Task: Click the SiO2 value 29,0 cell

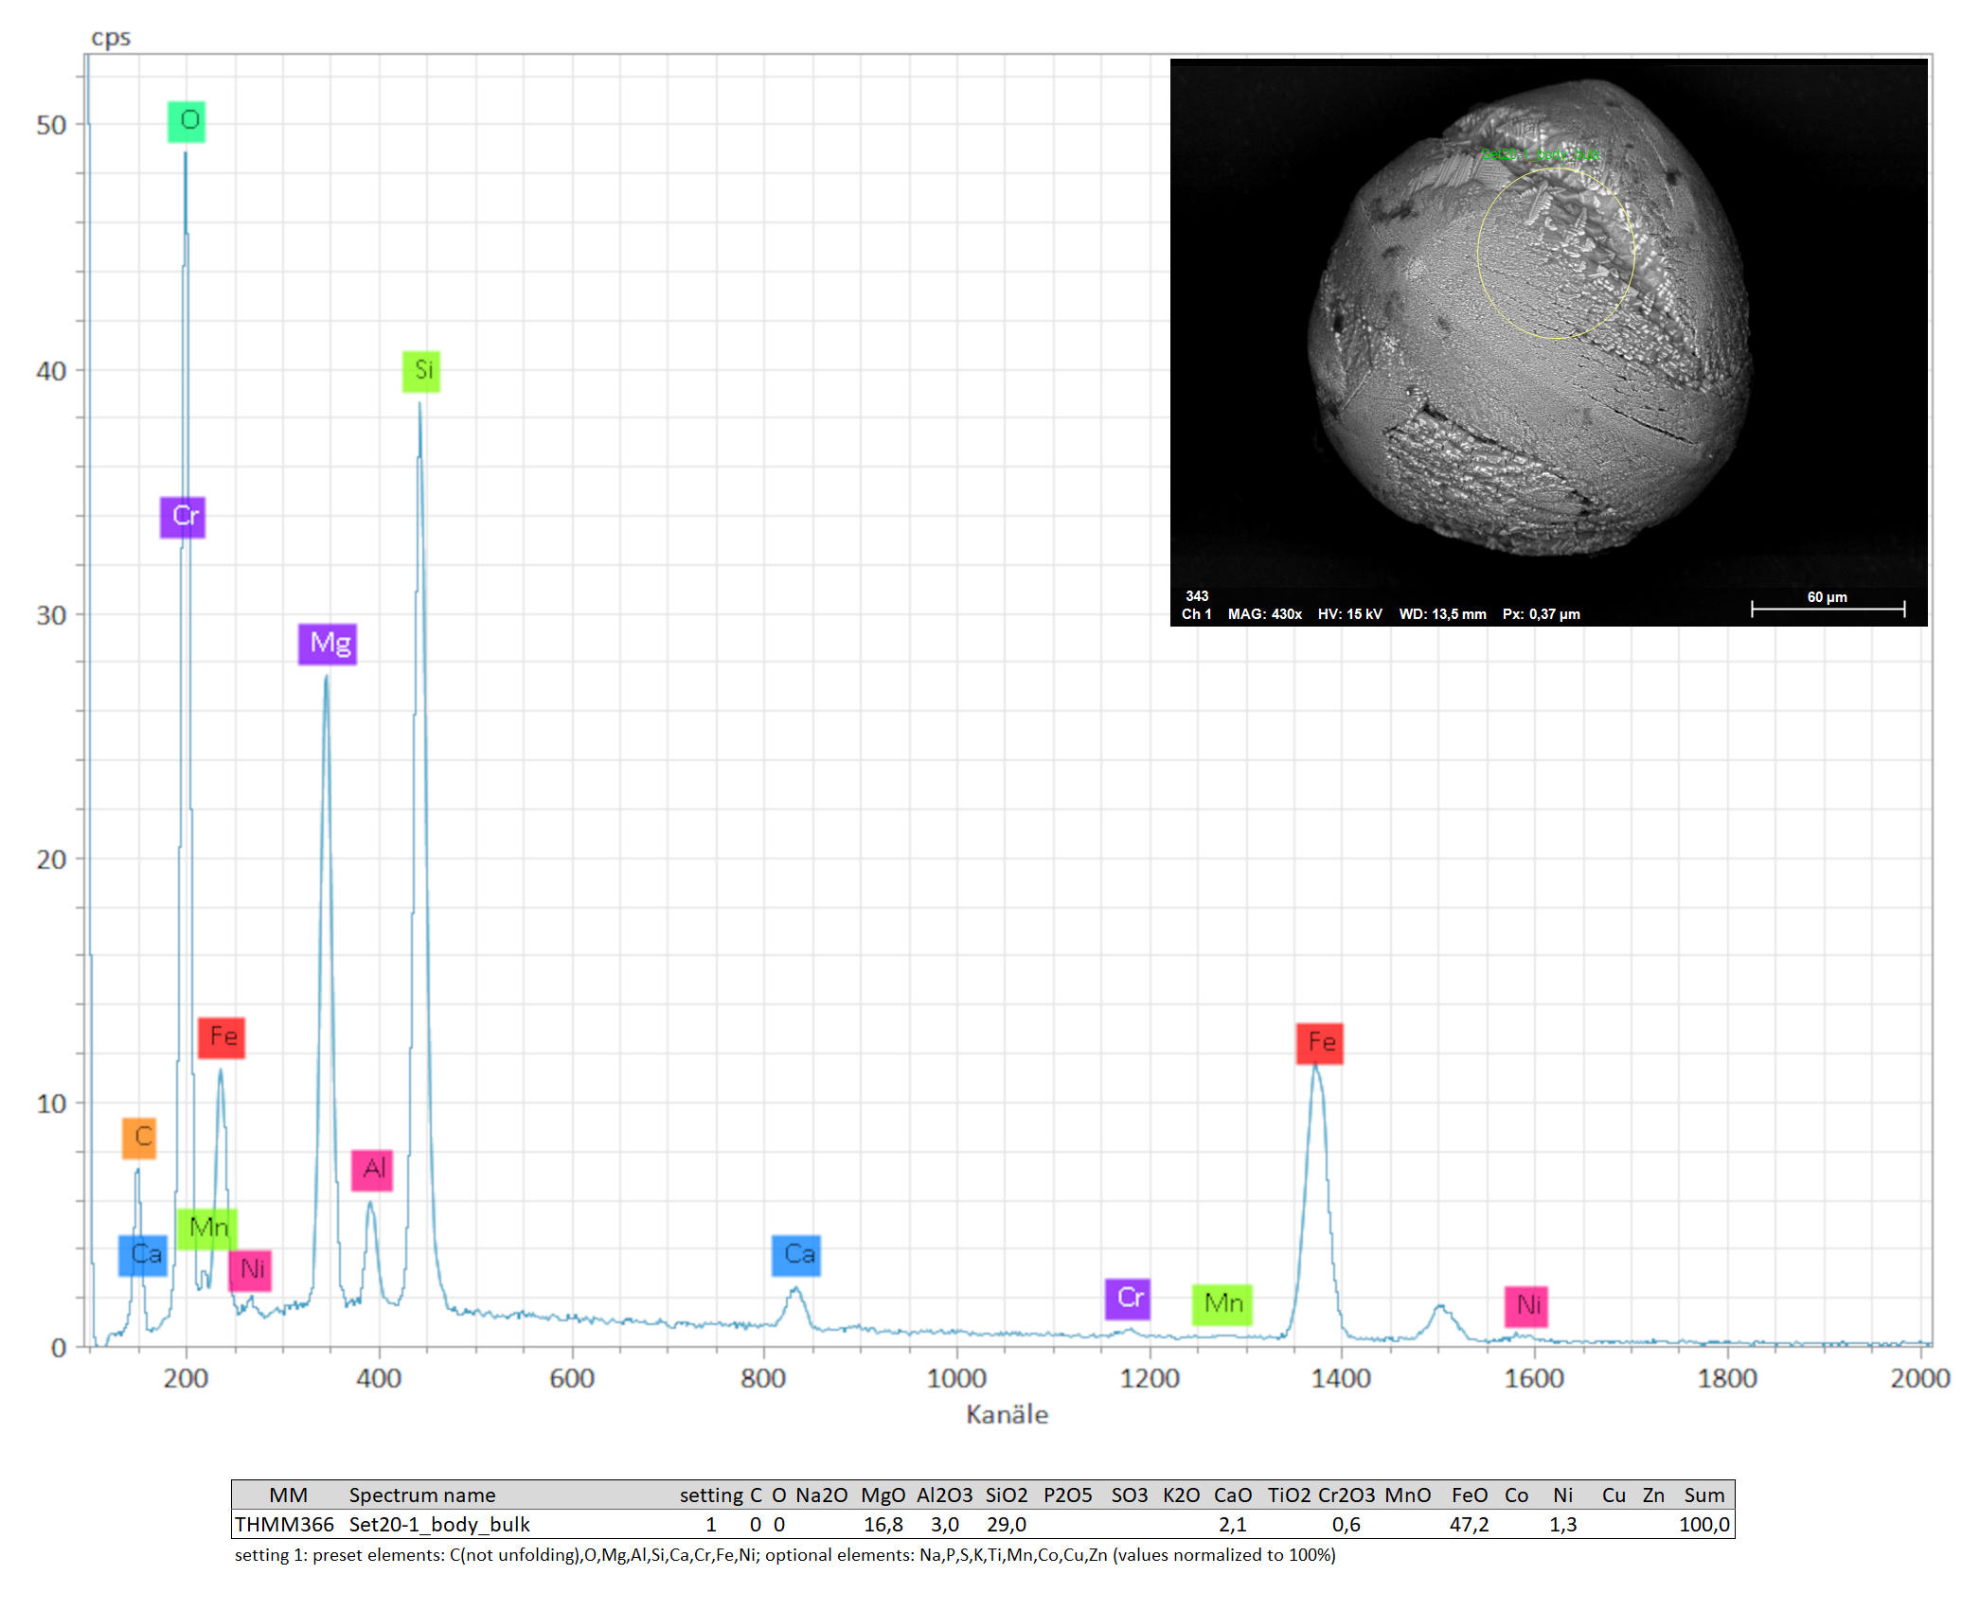Action: tap(1006, 1524)
